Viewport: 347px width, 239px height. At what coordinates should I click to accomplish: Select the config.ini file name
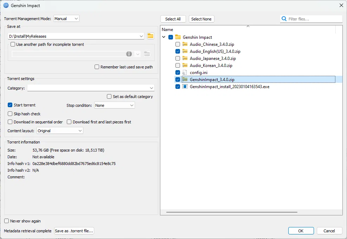click(x=199, y=73)
